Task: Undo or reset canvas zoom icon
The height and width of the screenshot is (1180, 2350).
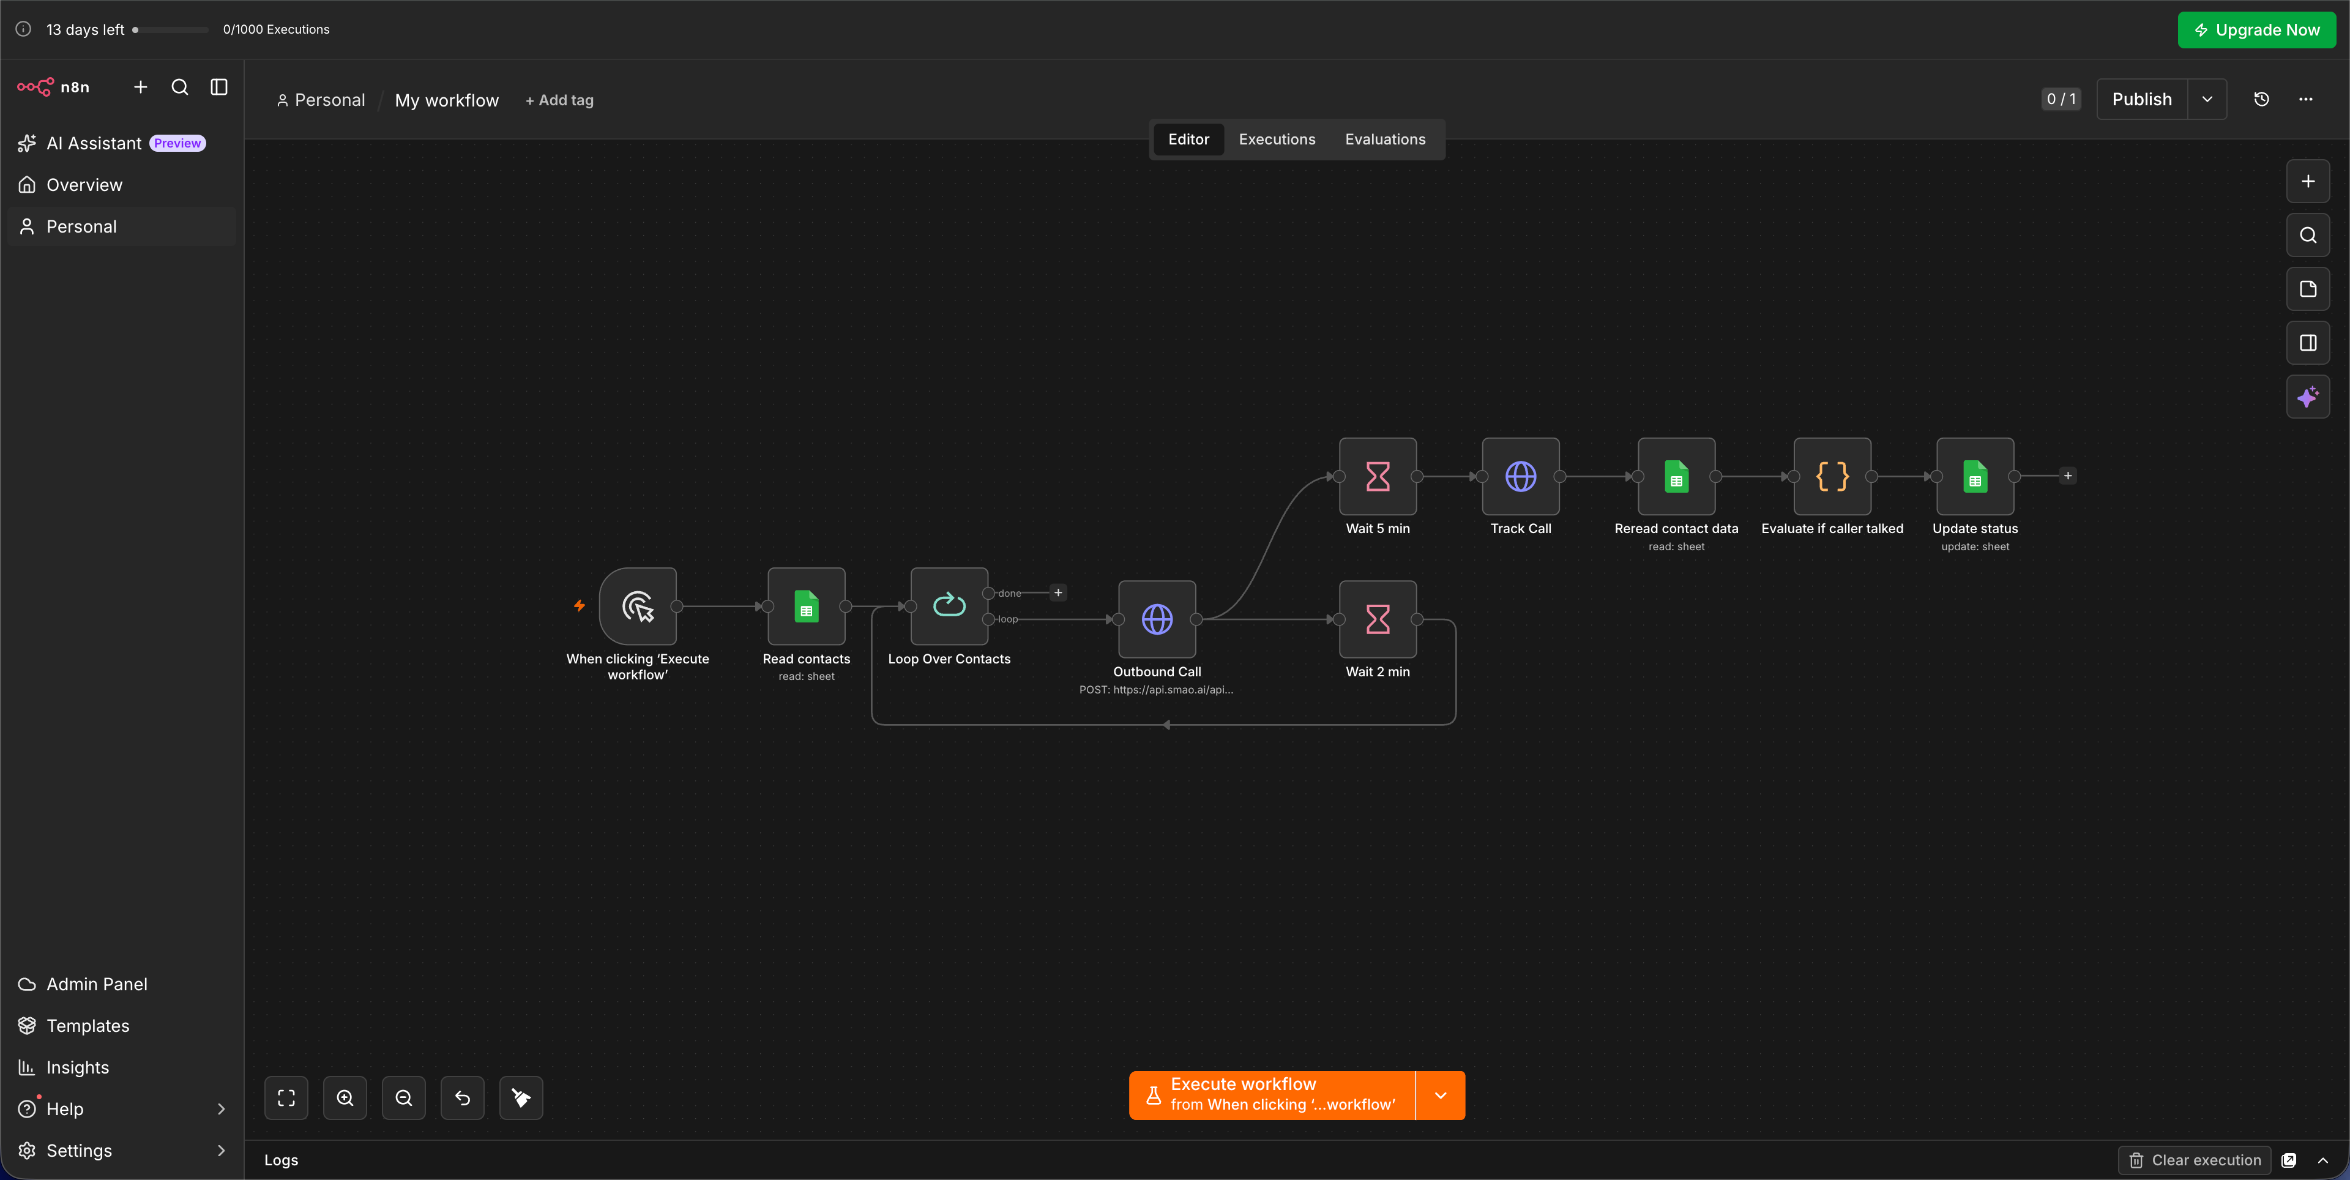Action: pos(463,1098)
